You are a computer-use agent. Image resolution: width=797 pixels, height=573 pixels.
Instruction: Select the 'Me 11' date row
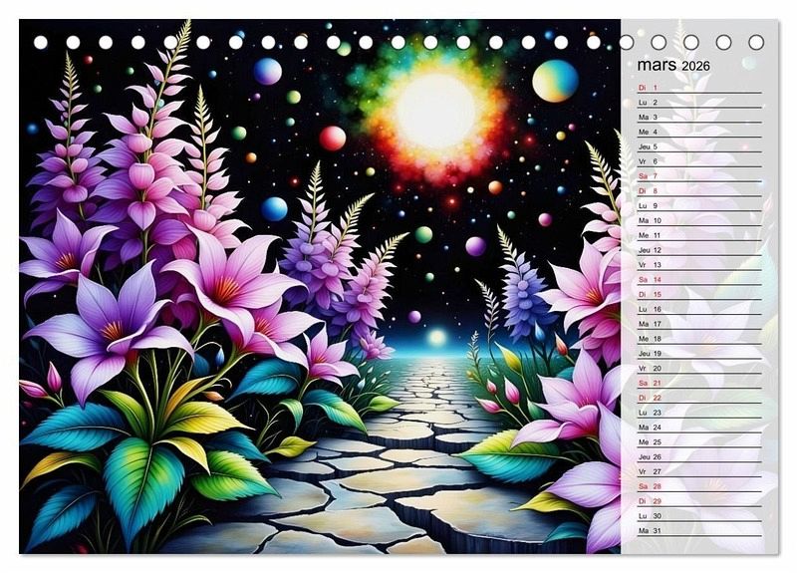pos(700,235)
